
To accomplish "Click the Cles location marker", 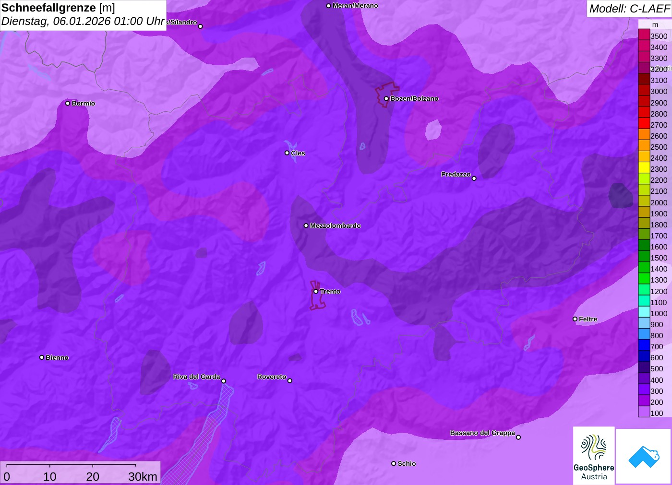I will coord(287,153).
